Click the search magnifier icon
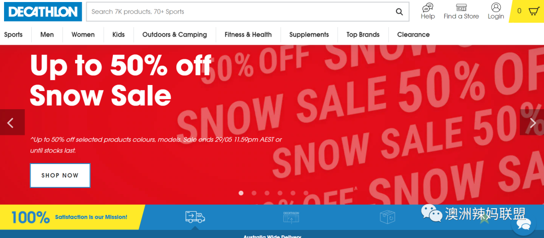The width and height of the screenshot is (544, 238). coord(399,12)
